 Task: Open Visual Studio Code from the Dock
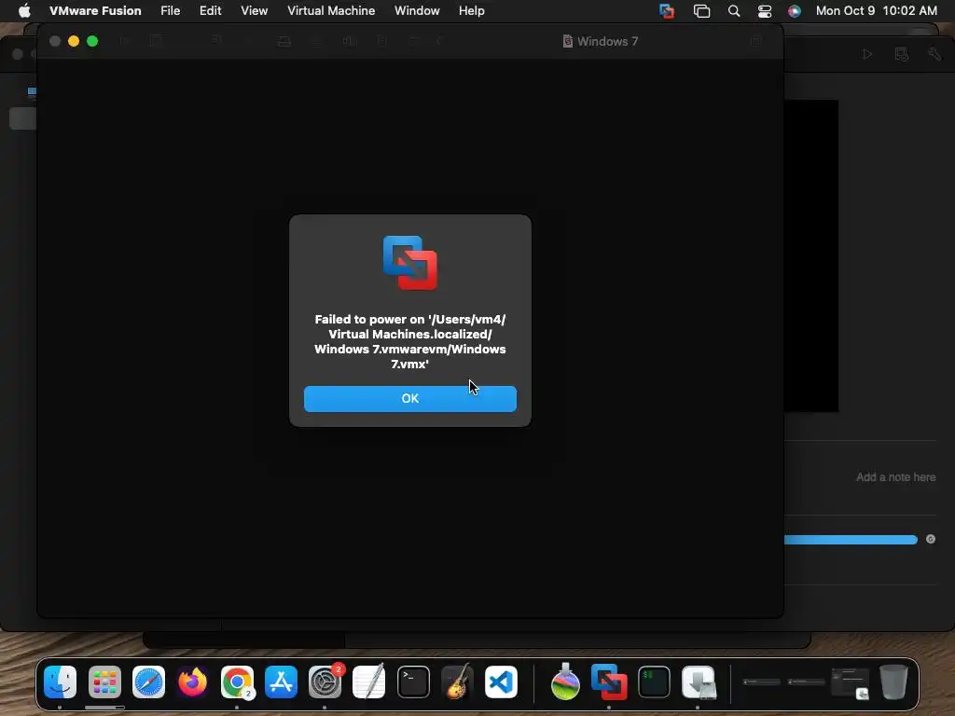(501, 682)
